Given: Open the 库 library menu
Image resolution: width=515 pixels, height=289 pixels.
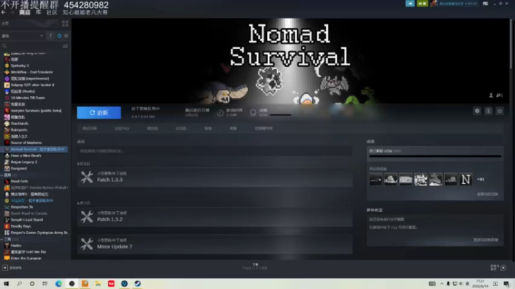Looking at the screenshot, I should pos(39,12).
